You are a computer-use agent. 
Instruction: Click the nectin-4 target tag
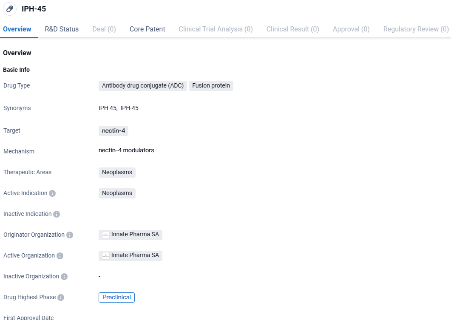tap(113, 131)
